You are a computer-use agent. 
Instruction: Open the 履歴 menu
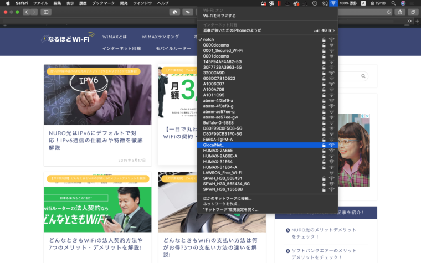83,3
